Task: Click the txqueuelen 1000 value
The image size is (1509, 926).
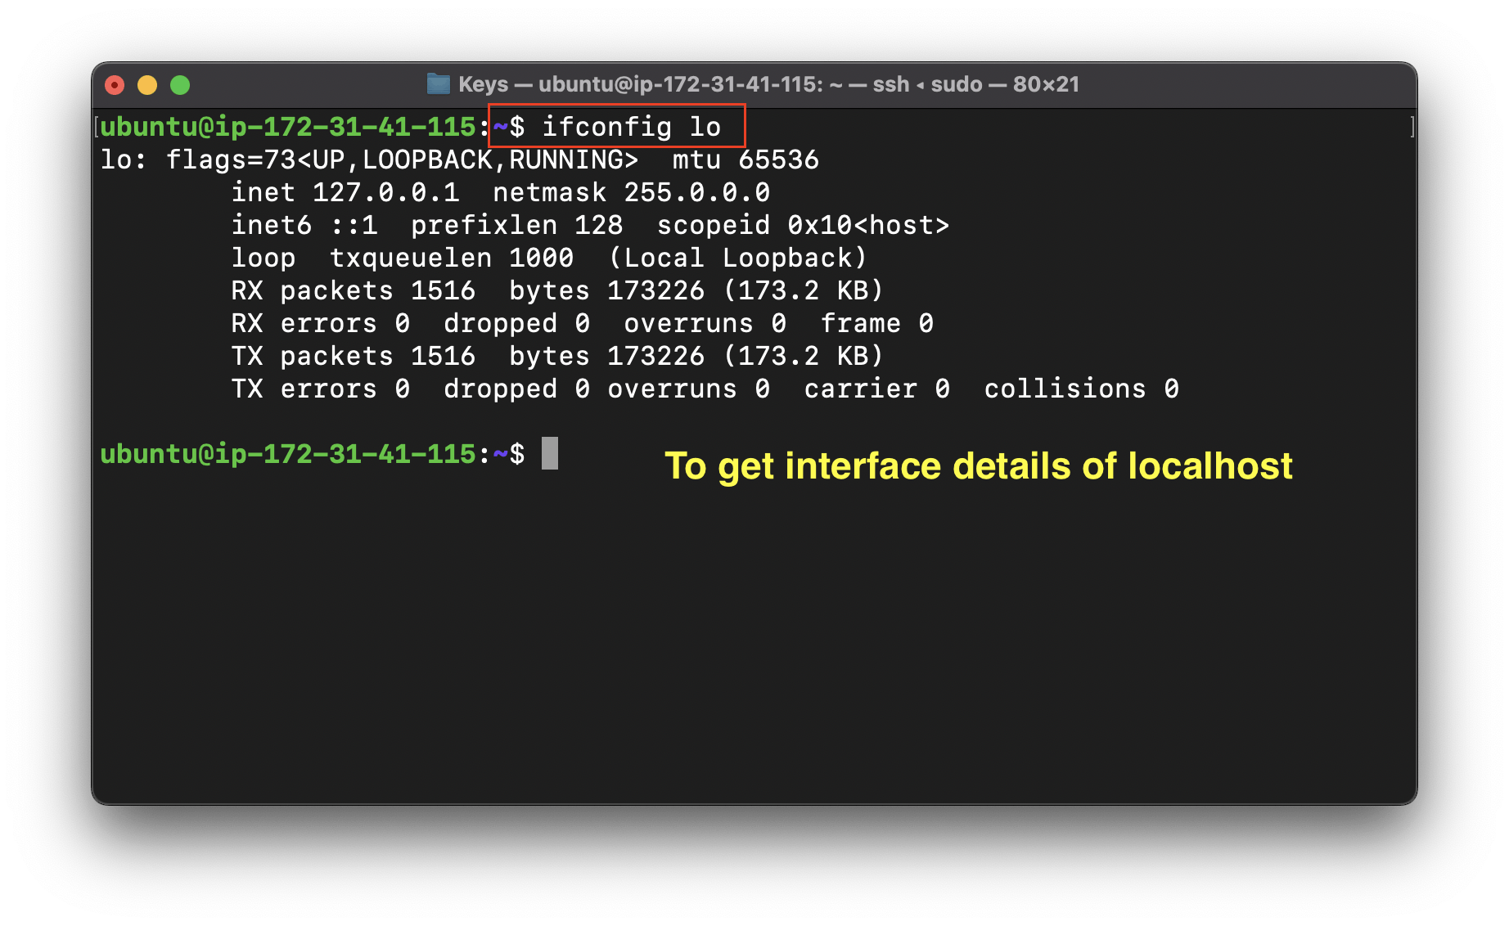Action: click(x=451, y=258)
